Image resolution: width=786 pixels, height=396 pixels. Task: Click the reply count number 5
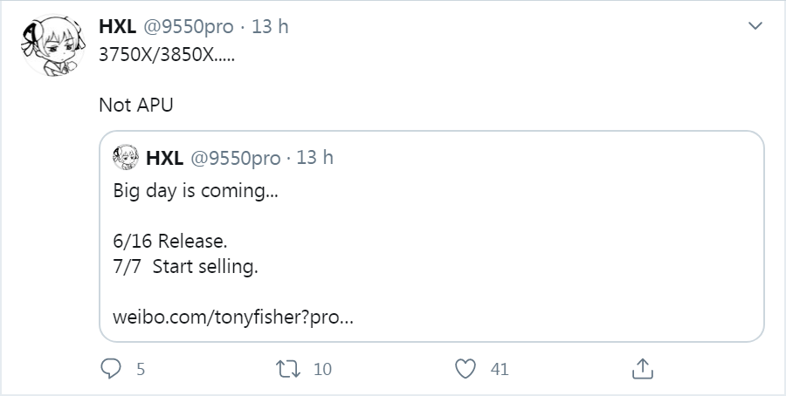click(140, 370)
